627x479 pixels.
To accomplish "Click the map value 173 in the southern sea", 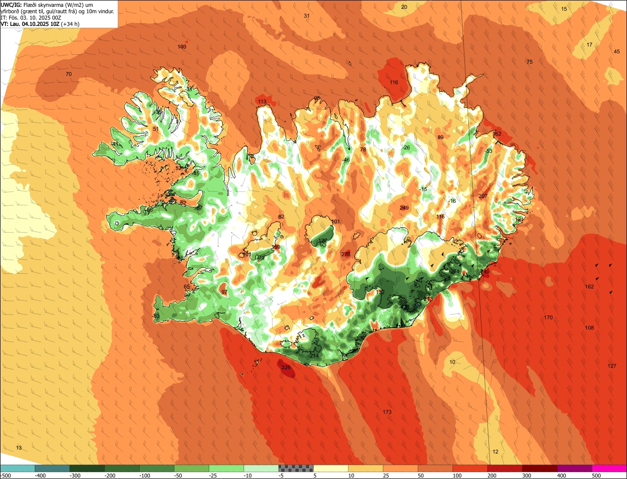I will (387, 412).
